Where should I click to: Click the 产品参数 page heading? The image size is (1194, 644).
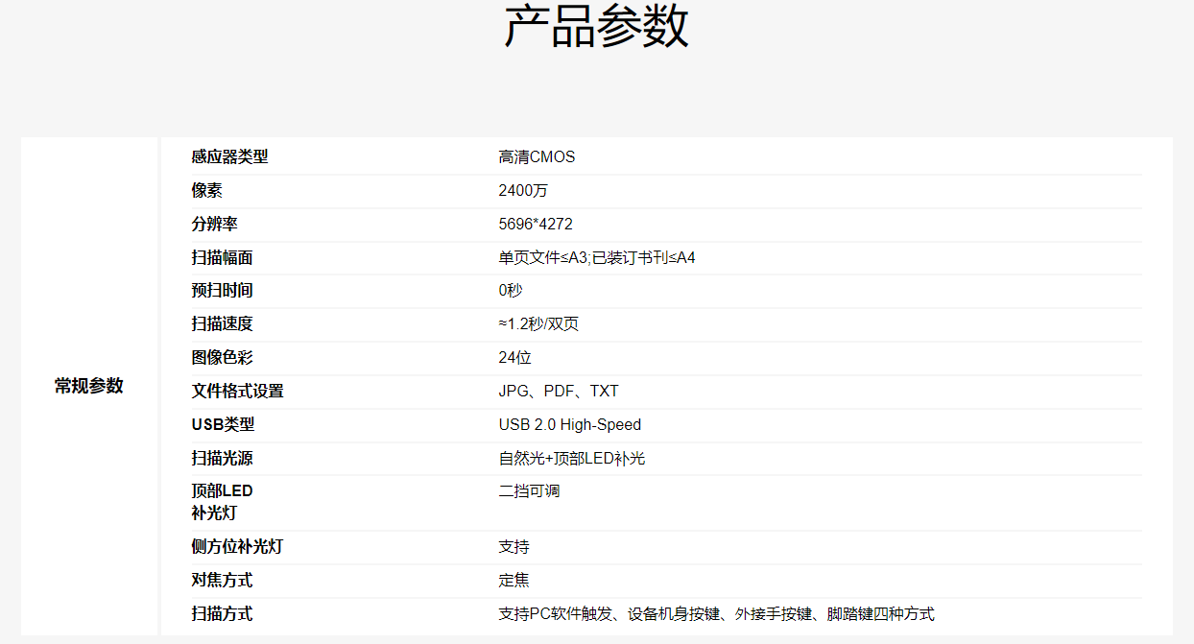(x=596, y=28)
